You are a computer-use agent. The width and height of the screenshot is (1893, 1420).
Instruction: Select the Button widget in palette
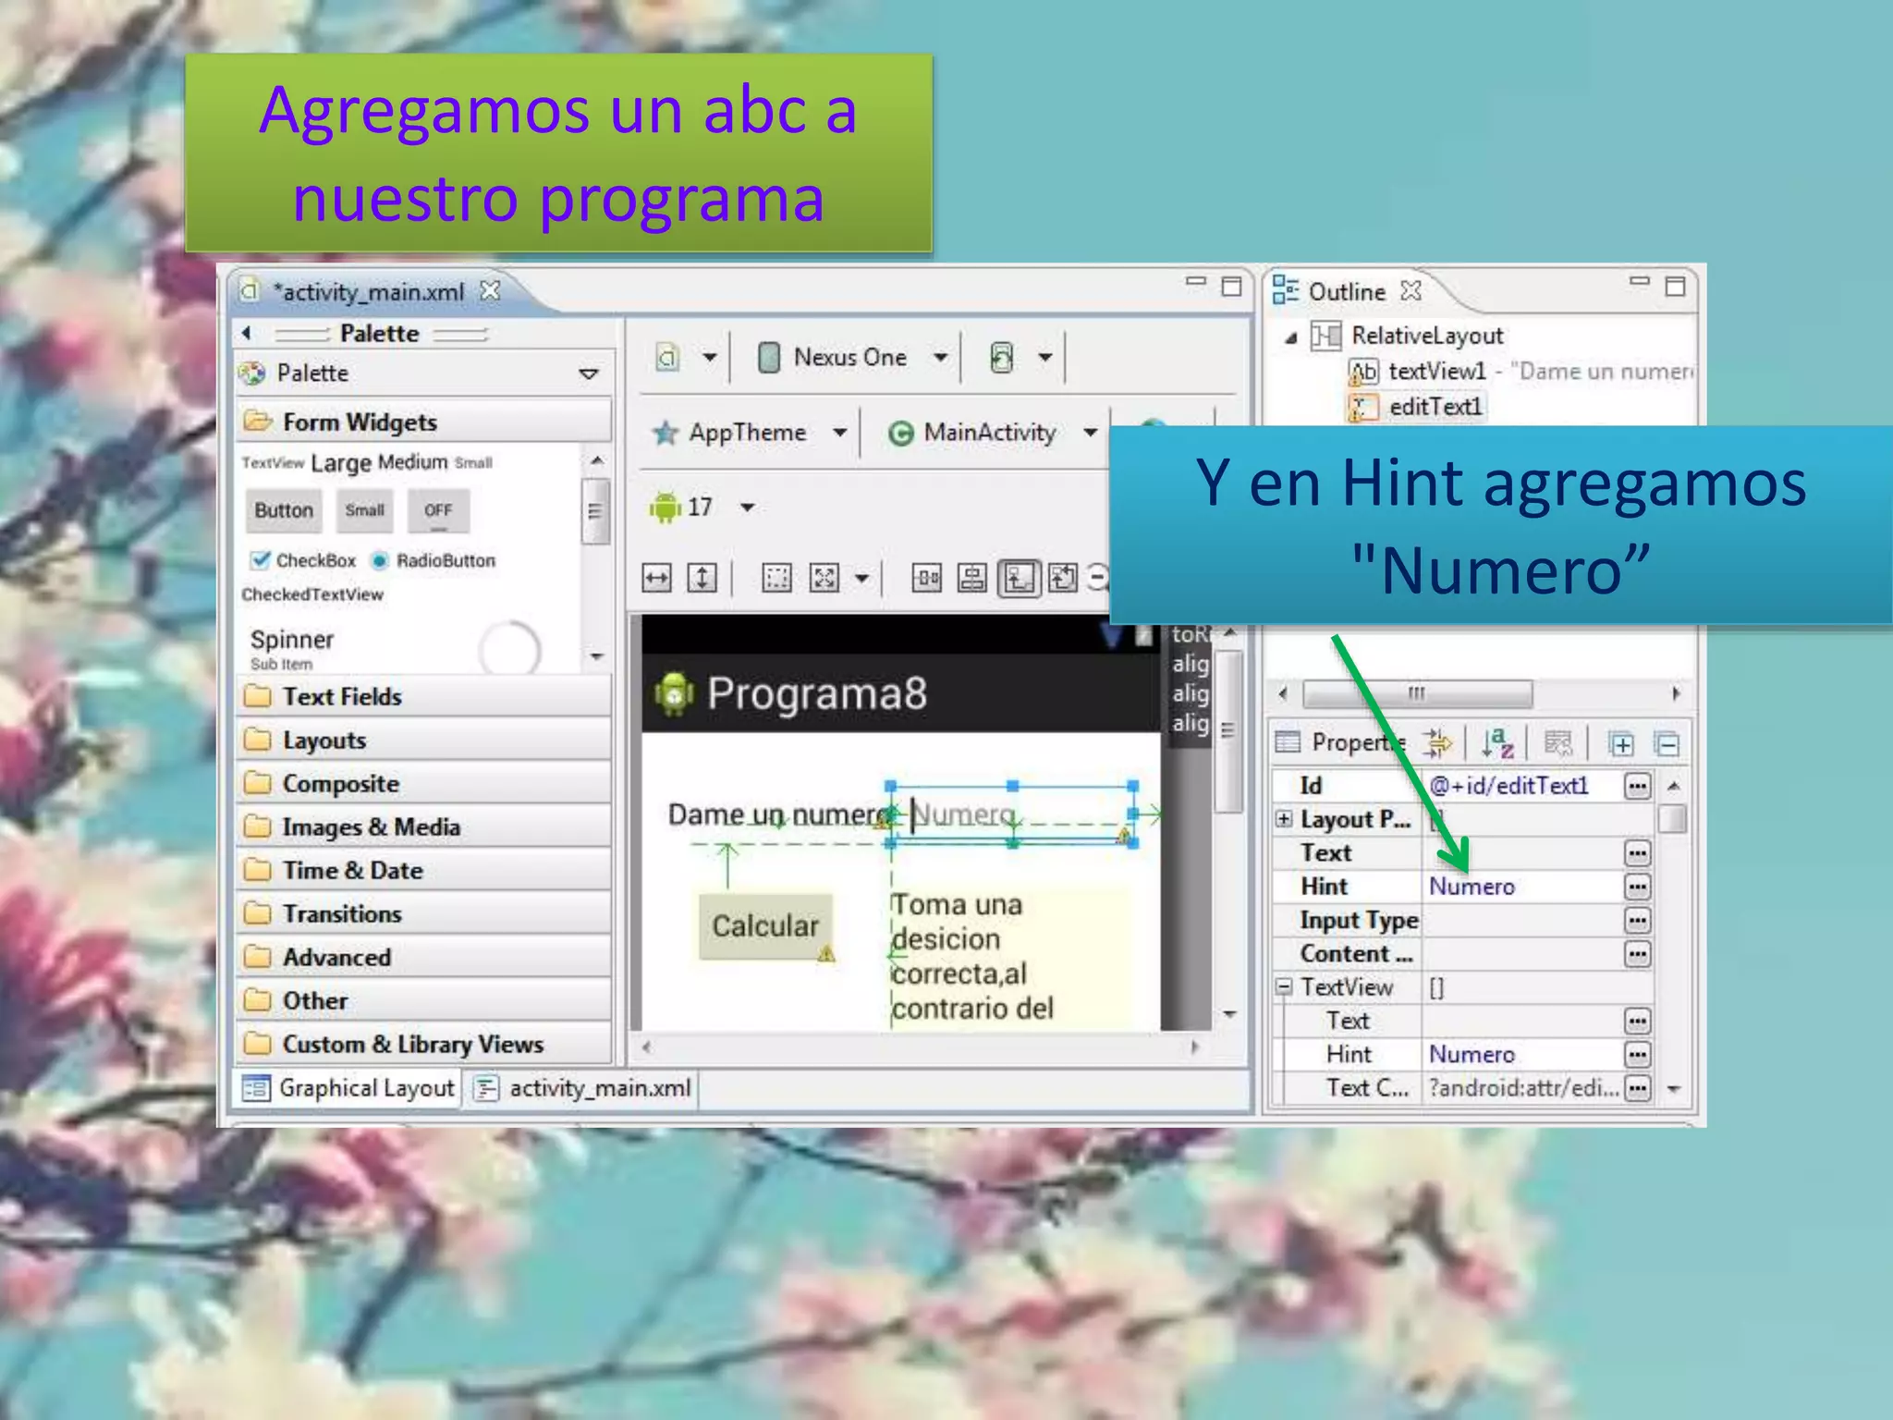pos(284,510)
